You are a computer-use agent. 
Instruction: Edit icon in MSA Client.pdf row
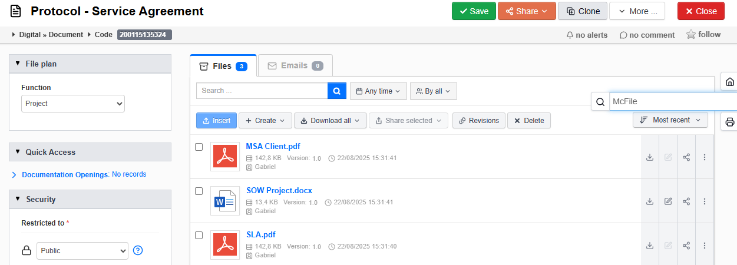tap(668, 157)
